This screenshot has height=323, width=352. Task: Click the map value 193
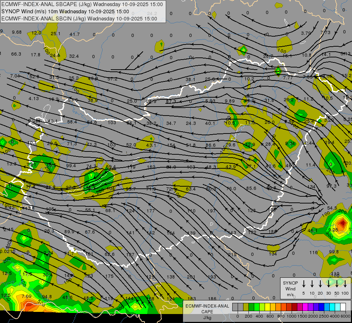tap(212, 277)
